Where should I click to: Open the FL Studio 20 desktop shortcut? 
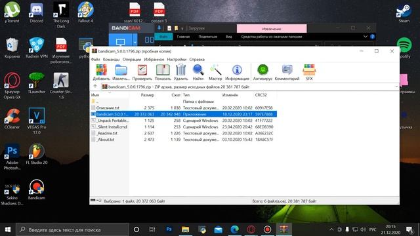37,154
